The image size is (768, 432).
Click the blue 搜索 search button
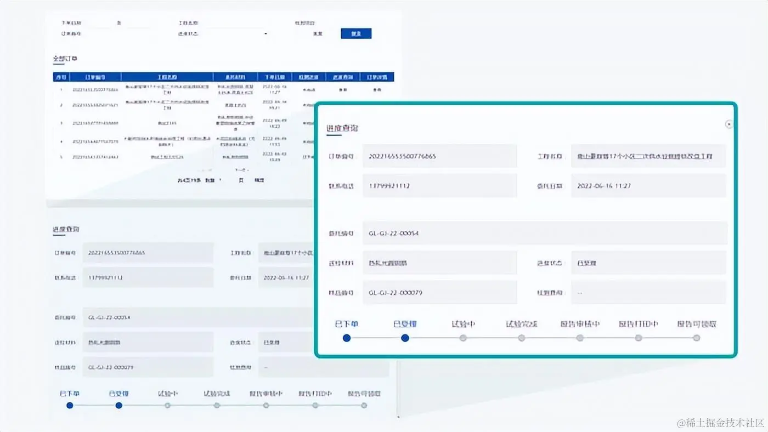(x=356, y=33)
